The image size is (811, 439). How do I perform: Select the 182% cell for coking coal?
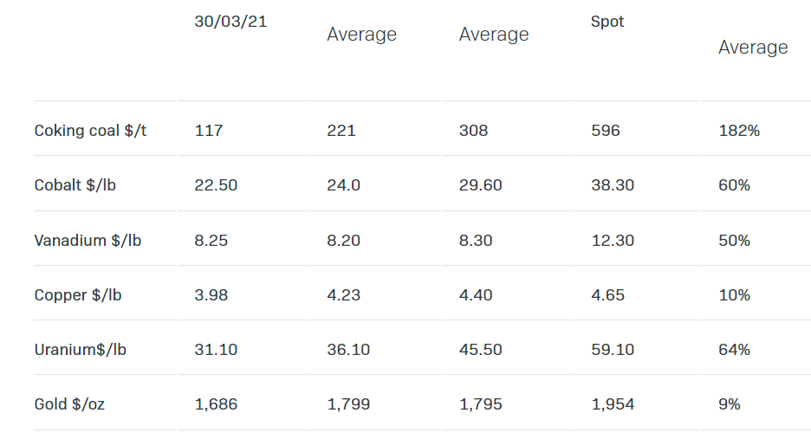point(738,131)
